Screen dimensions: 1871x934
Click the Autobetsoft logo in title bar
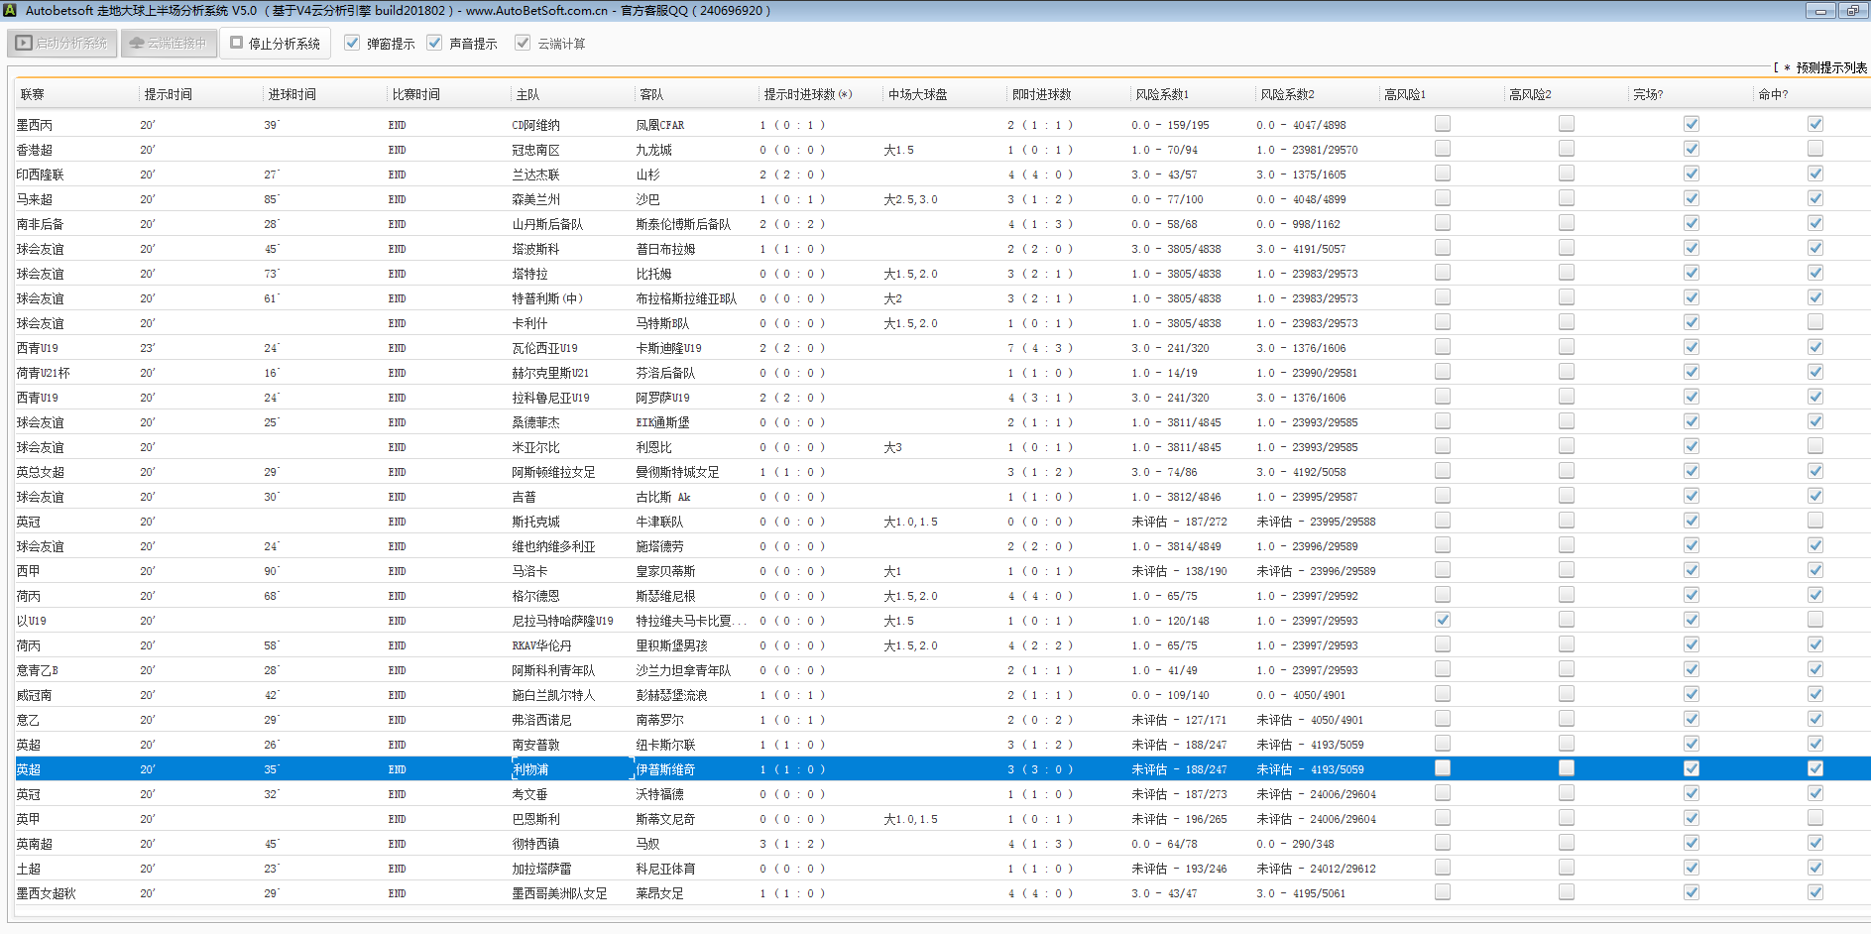tap(10, 10)
